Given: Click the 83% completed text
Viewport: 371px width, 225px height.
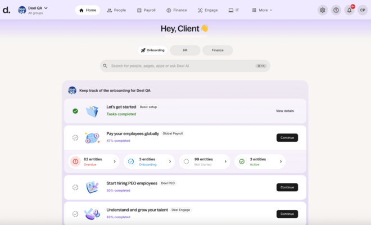Looking at the screenshot, I should 118,217.
